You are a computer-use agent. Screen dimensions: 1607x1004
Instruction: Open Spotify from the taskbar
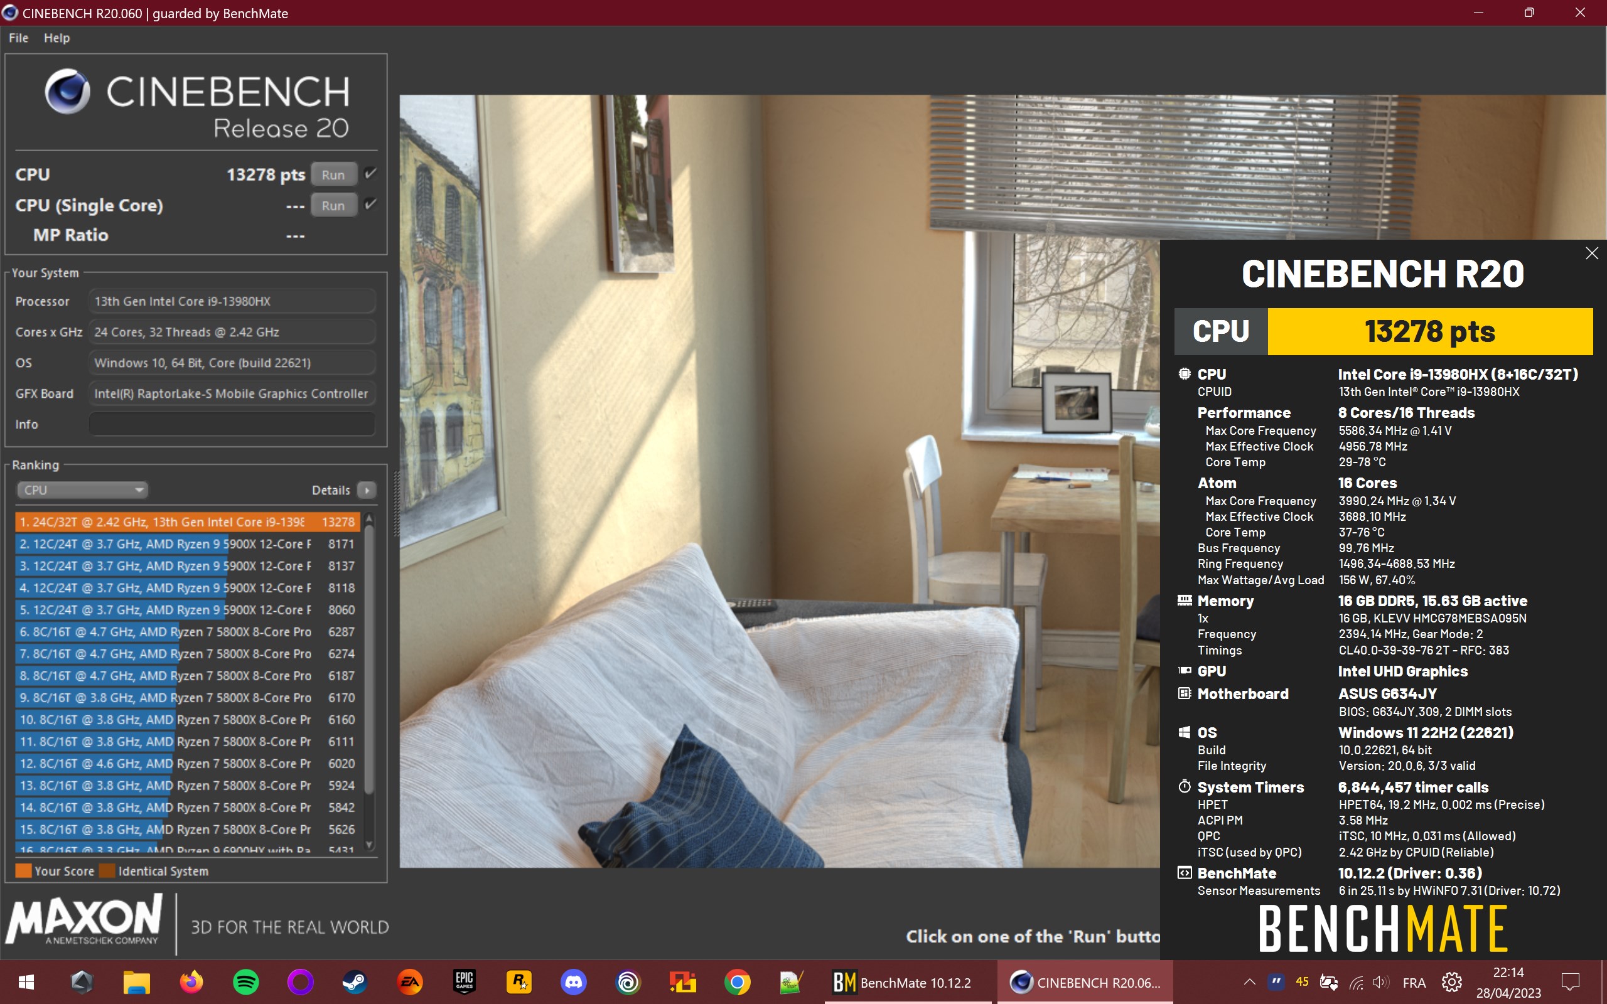pos(245,982)
